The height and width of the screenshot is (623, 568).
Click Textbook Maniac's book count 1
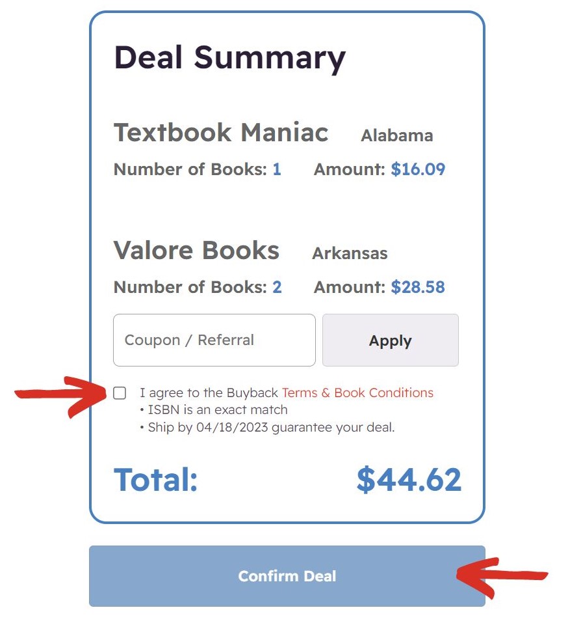(277, 169)
